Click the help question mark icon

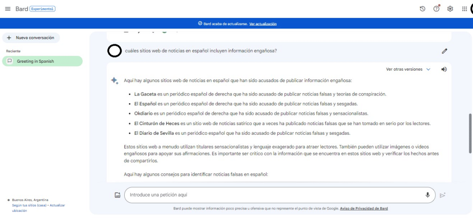(436, 9)
